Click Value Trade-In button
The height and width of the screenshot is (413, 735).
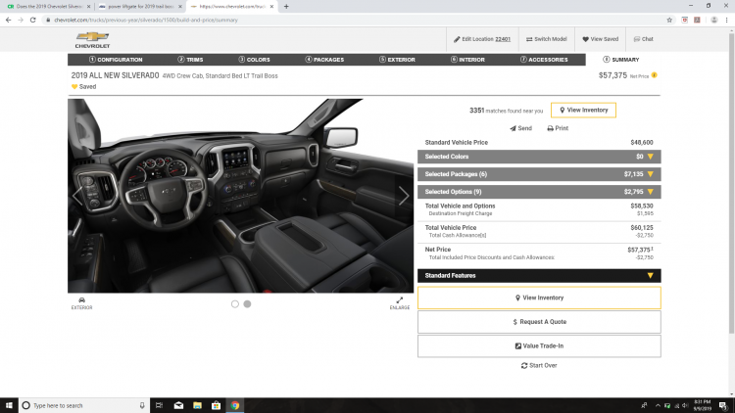(539, 346)
